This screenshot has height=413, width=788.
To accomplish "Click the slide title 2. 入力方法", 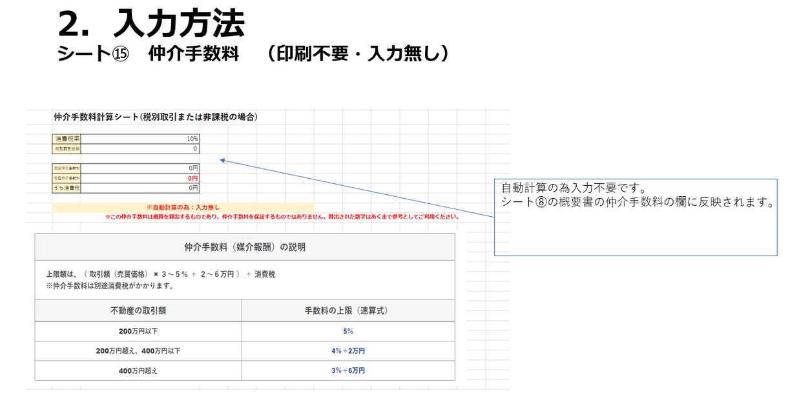I will [x=151, y=25].
